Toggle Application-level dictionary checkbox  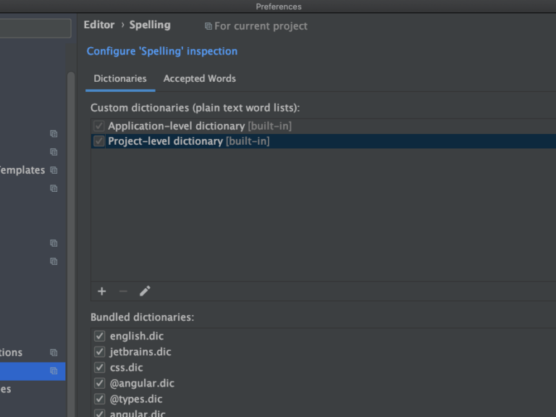[99, 126]
